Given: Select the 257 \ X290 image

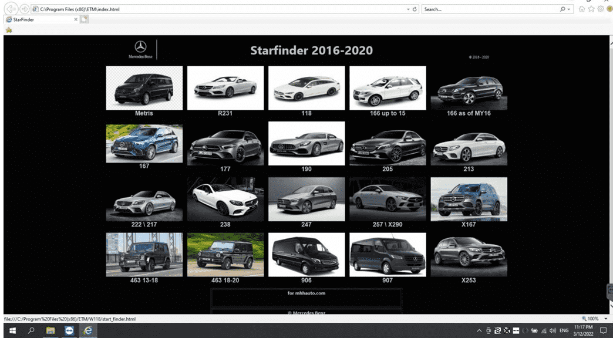Looking at the screenshot, I should (x=388, y=200).
